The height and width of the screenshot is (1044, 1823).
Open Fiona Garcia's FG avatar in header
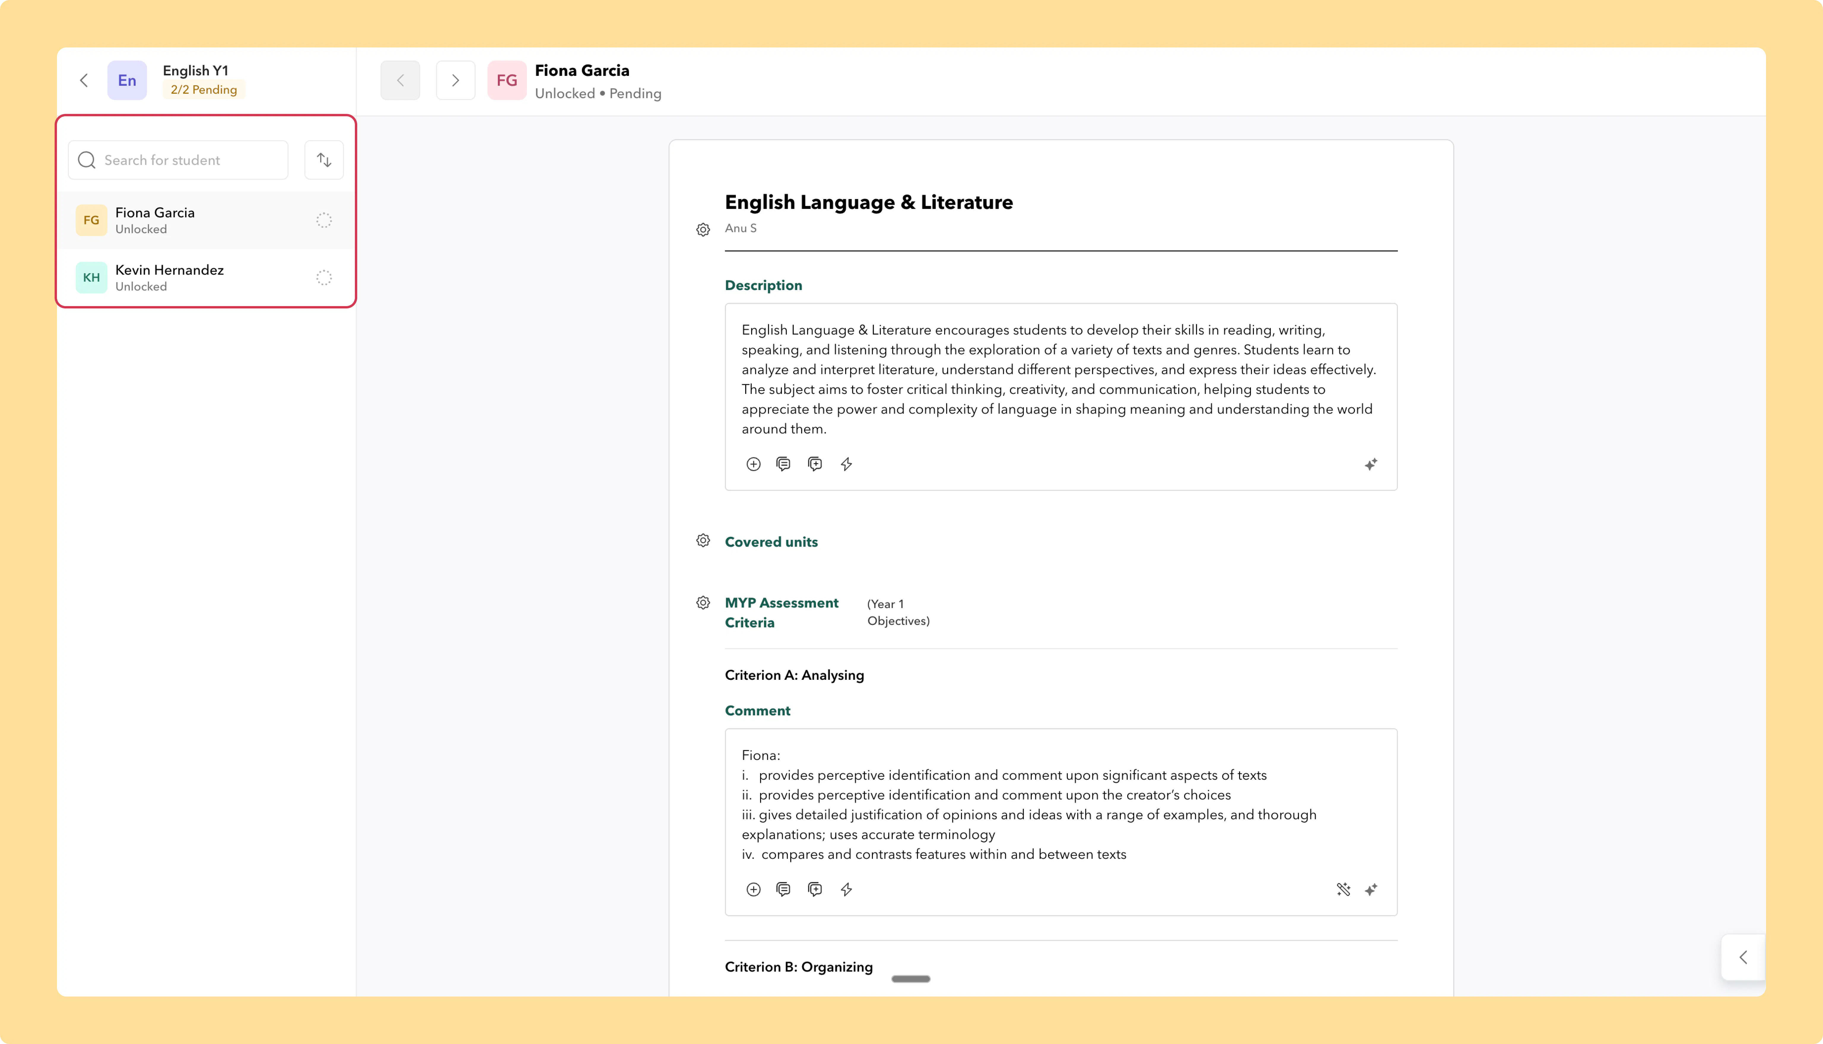coord(507,80)
